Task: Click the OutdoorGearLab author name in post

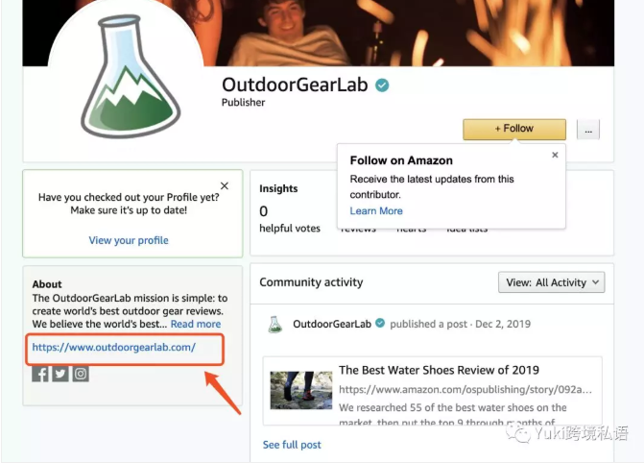Action: click(332, 324)
